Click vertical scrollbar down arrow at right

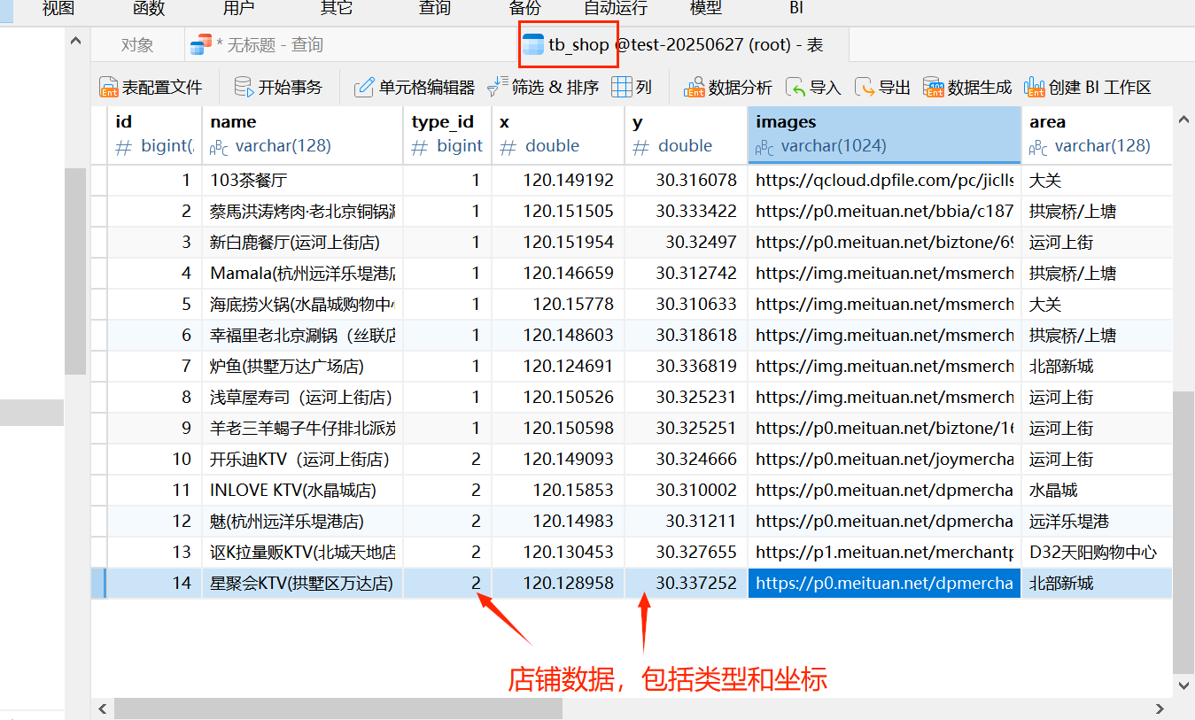tap(1183, 685)
